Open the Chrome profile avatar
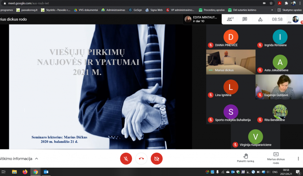Image resolution: width=303 pixels, height=176 pixels. (293, 3)
